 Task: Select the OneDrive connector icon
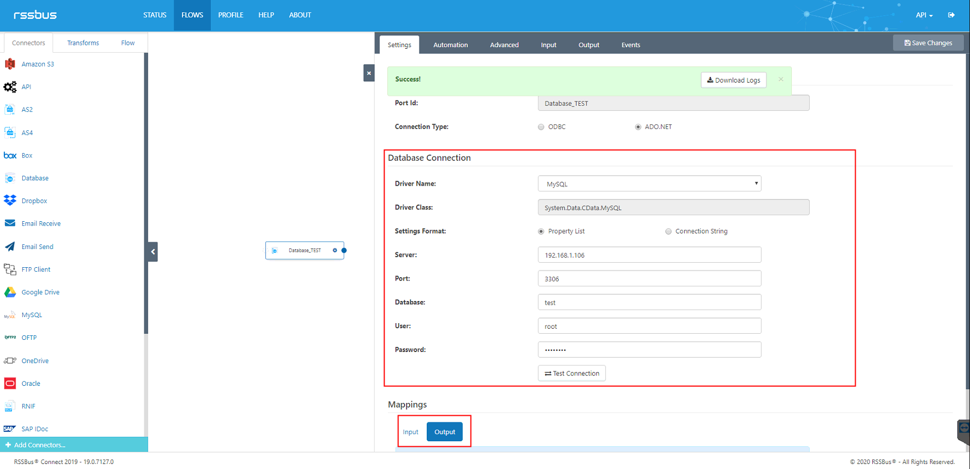(x=10, y=360)
